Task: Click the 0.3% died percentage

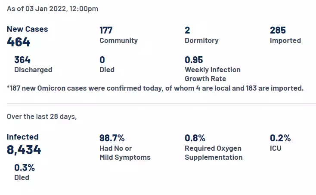Action: point(25,168)
